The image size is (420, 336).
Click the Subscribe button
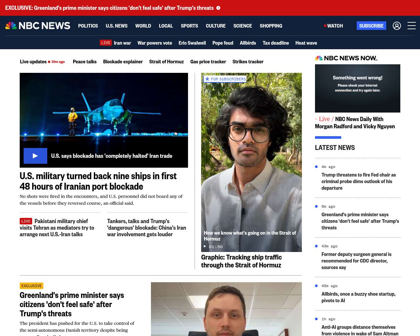coord(371,26)
